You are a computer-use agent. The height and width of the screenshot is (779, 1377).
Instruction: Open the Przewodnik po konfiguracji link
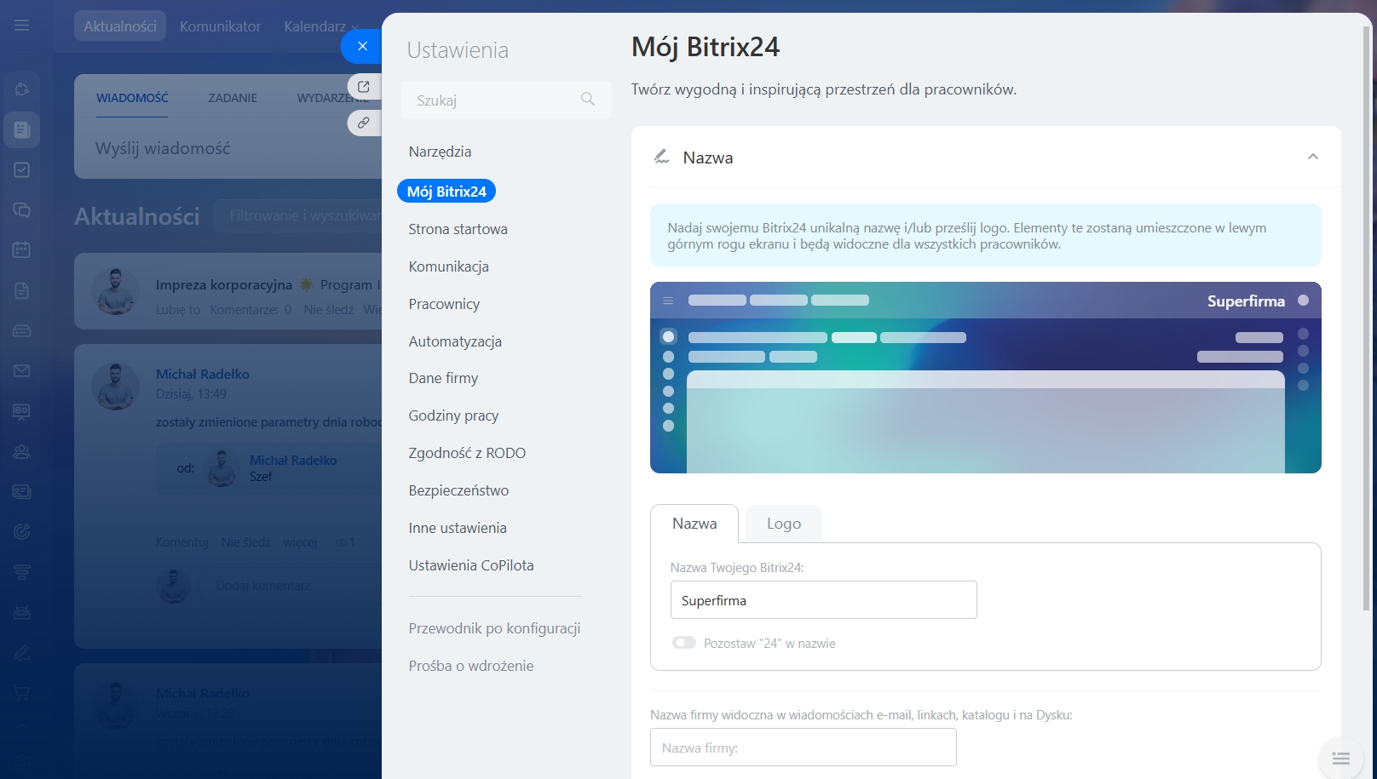pos(494,628)
